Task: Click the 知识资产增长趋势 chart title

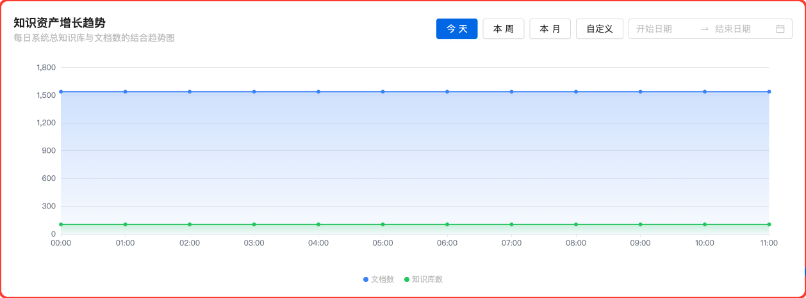Action: (60, 23)
